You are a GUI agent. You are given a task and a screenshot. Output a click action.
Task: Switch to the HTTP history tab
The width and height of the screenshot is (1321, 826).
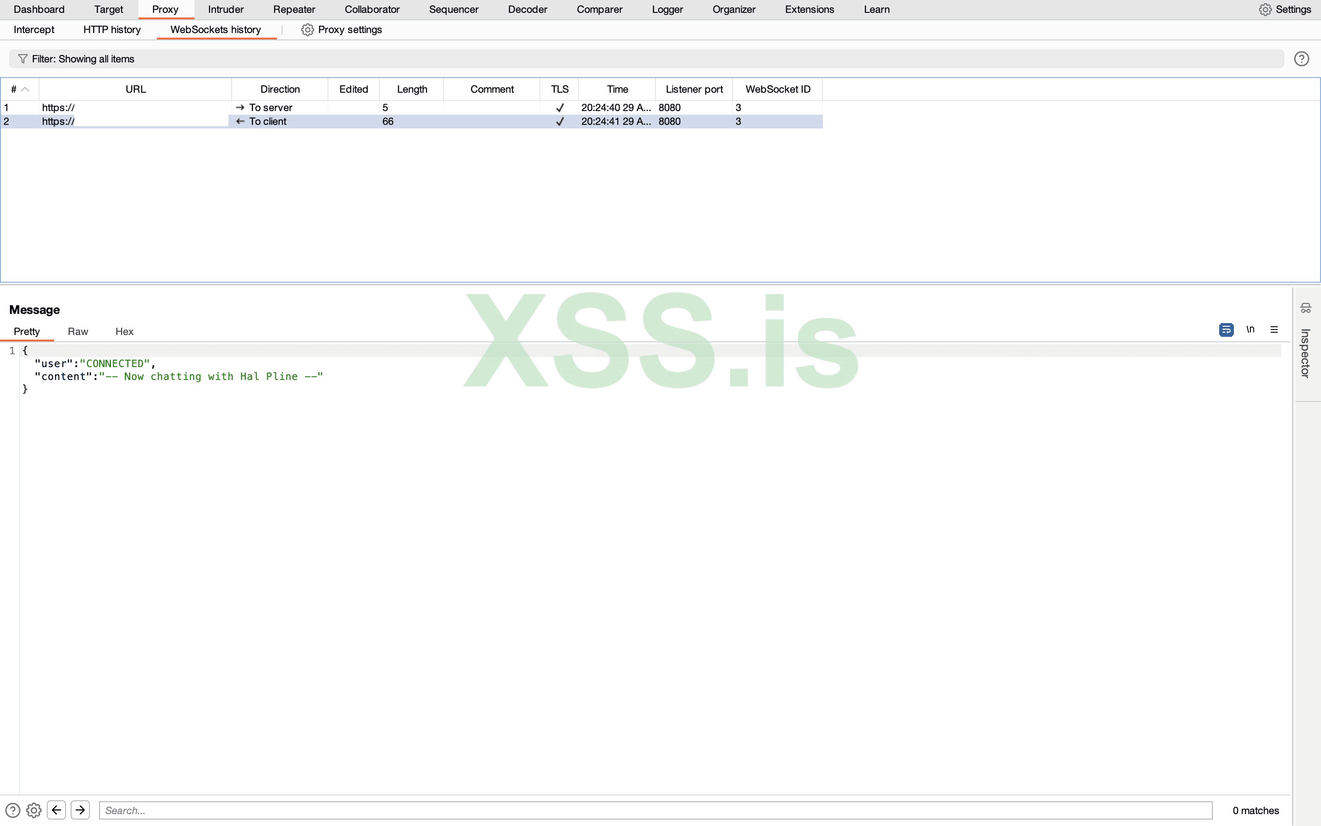(x=112, y=29)
